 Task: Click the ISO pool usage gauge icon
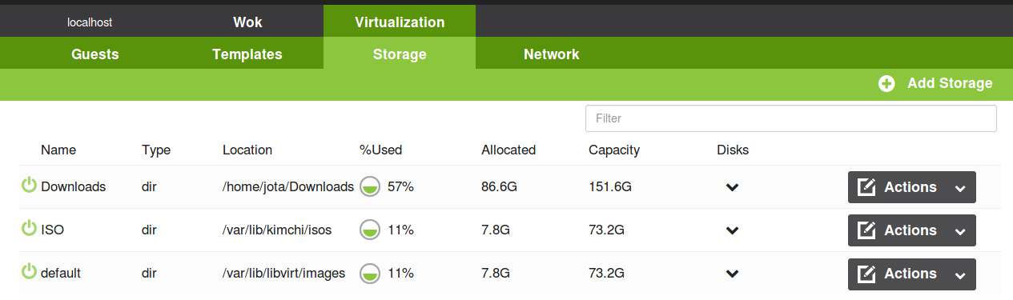coord(369,230)
